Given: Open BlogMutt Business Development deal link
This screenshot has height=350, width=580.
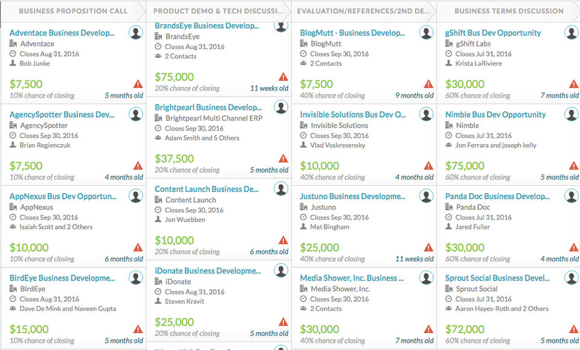Looking at the screenshot, I should [352, 33].
